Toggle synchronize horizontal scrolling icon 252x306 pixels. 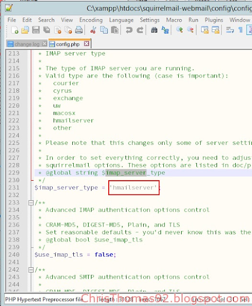(x=216, y=30)
